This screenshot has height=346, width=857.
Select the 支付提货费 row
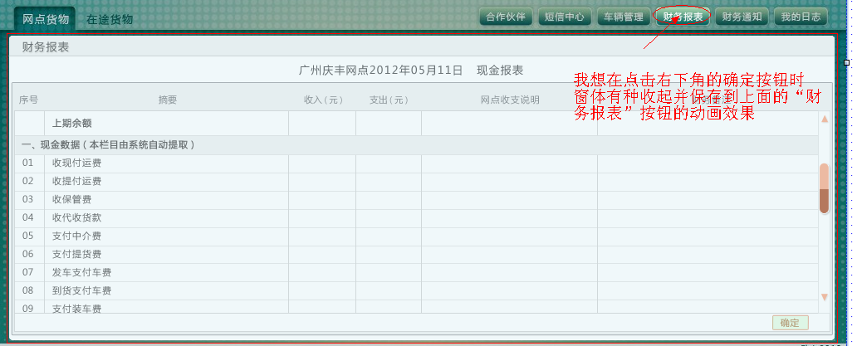tap(417, 255)
